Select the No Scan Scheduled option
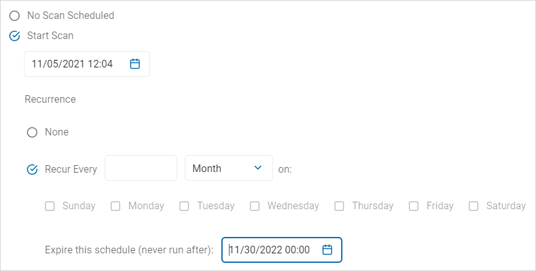The width and height of the screenshot is (536, 271). [x=15, y=15]
